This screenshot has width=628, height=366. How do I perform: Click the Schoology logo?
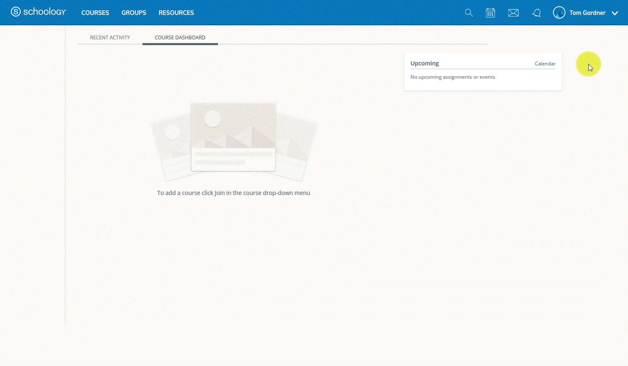pos(39,12)
